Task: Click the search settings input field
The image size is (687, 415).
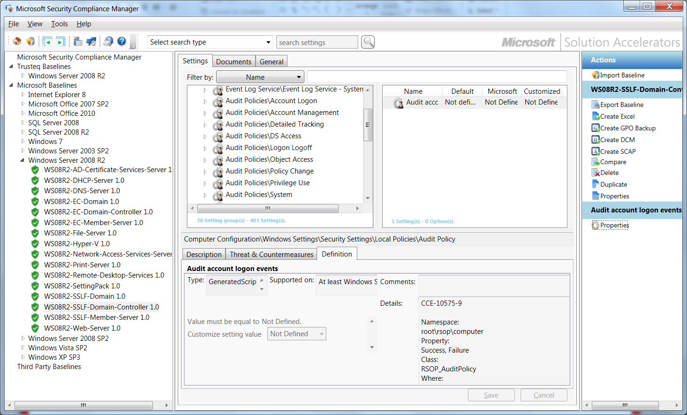Action: (317, 42)
